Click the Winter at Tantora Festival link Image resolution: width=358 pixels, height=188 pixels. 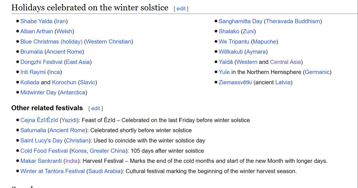click(x=52, y=171)
